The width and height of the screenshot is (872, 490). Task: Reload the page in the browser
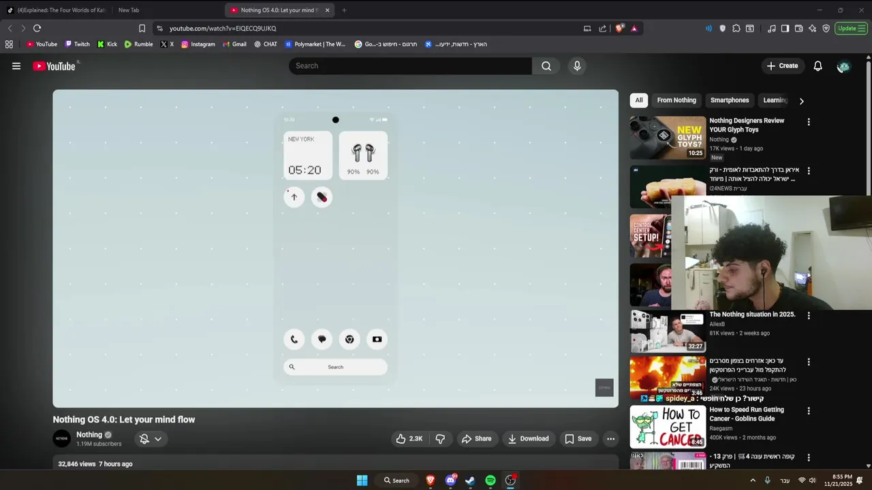point(37,29)
